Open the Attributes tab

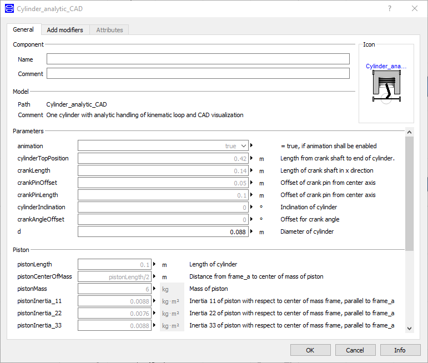pyautogui.click(x=109, y=30)
